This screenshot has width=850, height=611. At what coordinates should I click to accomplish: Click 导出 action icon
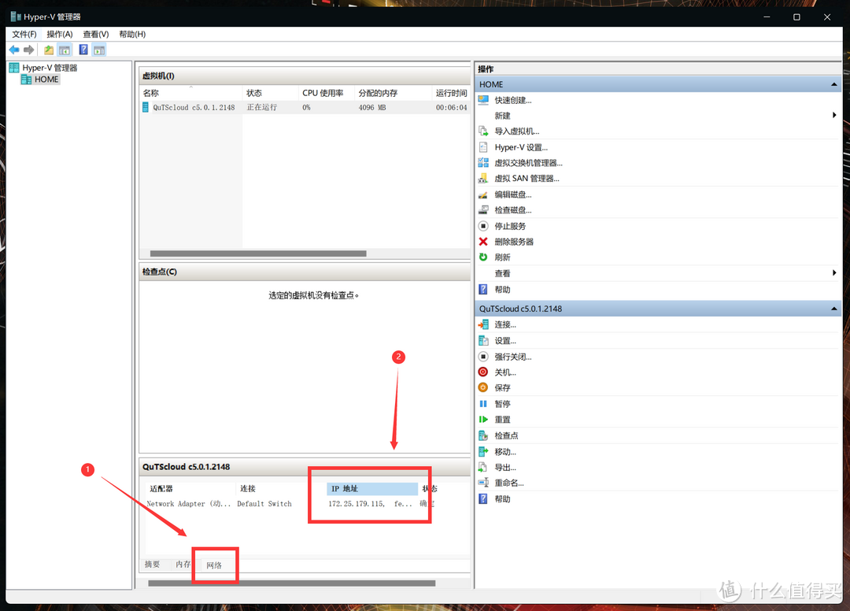(483, 467)
